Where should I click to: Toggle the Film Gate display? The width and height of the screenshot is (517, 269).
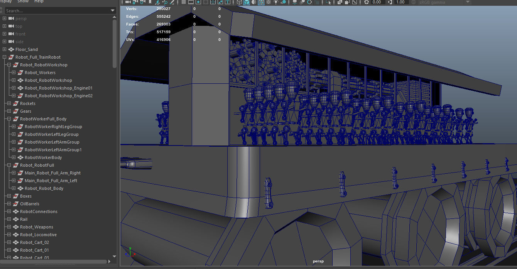coord(191,2)
